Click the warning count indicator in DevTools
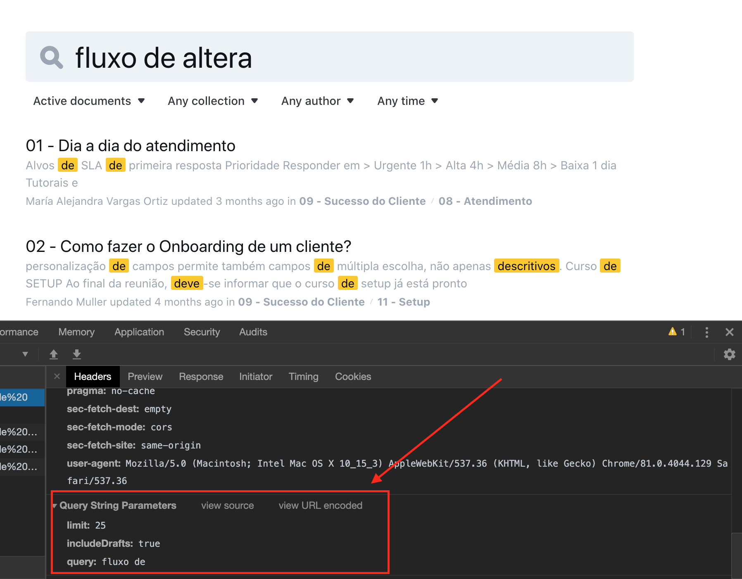The height and width of the screenshot is (579, 742). 677,332
